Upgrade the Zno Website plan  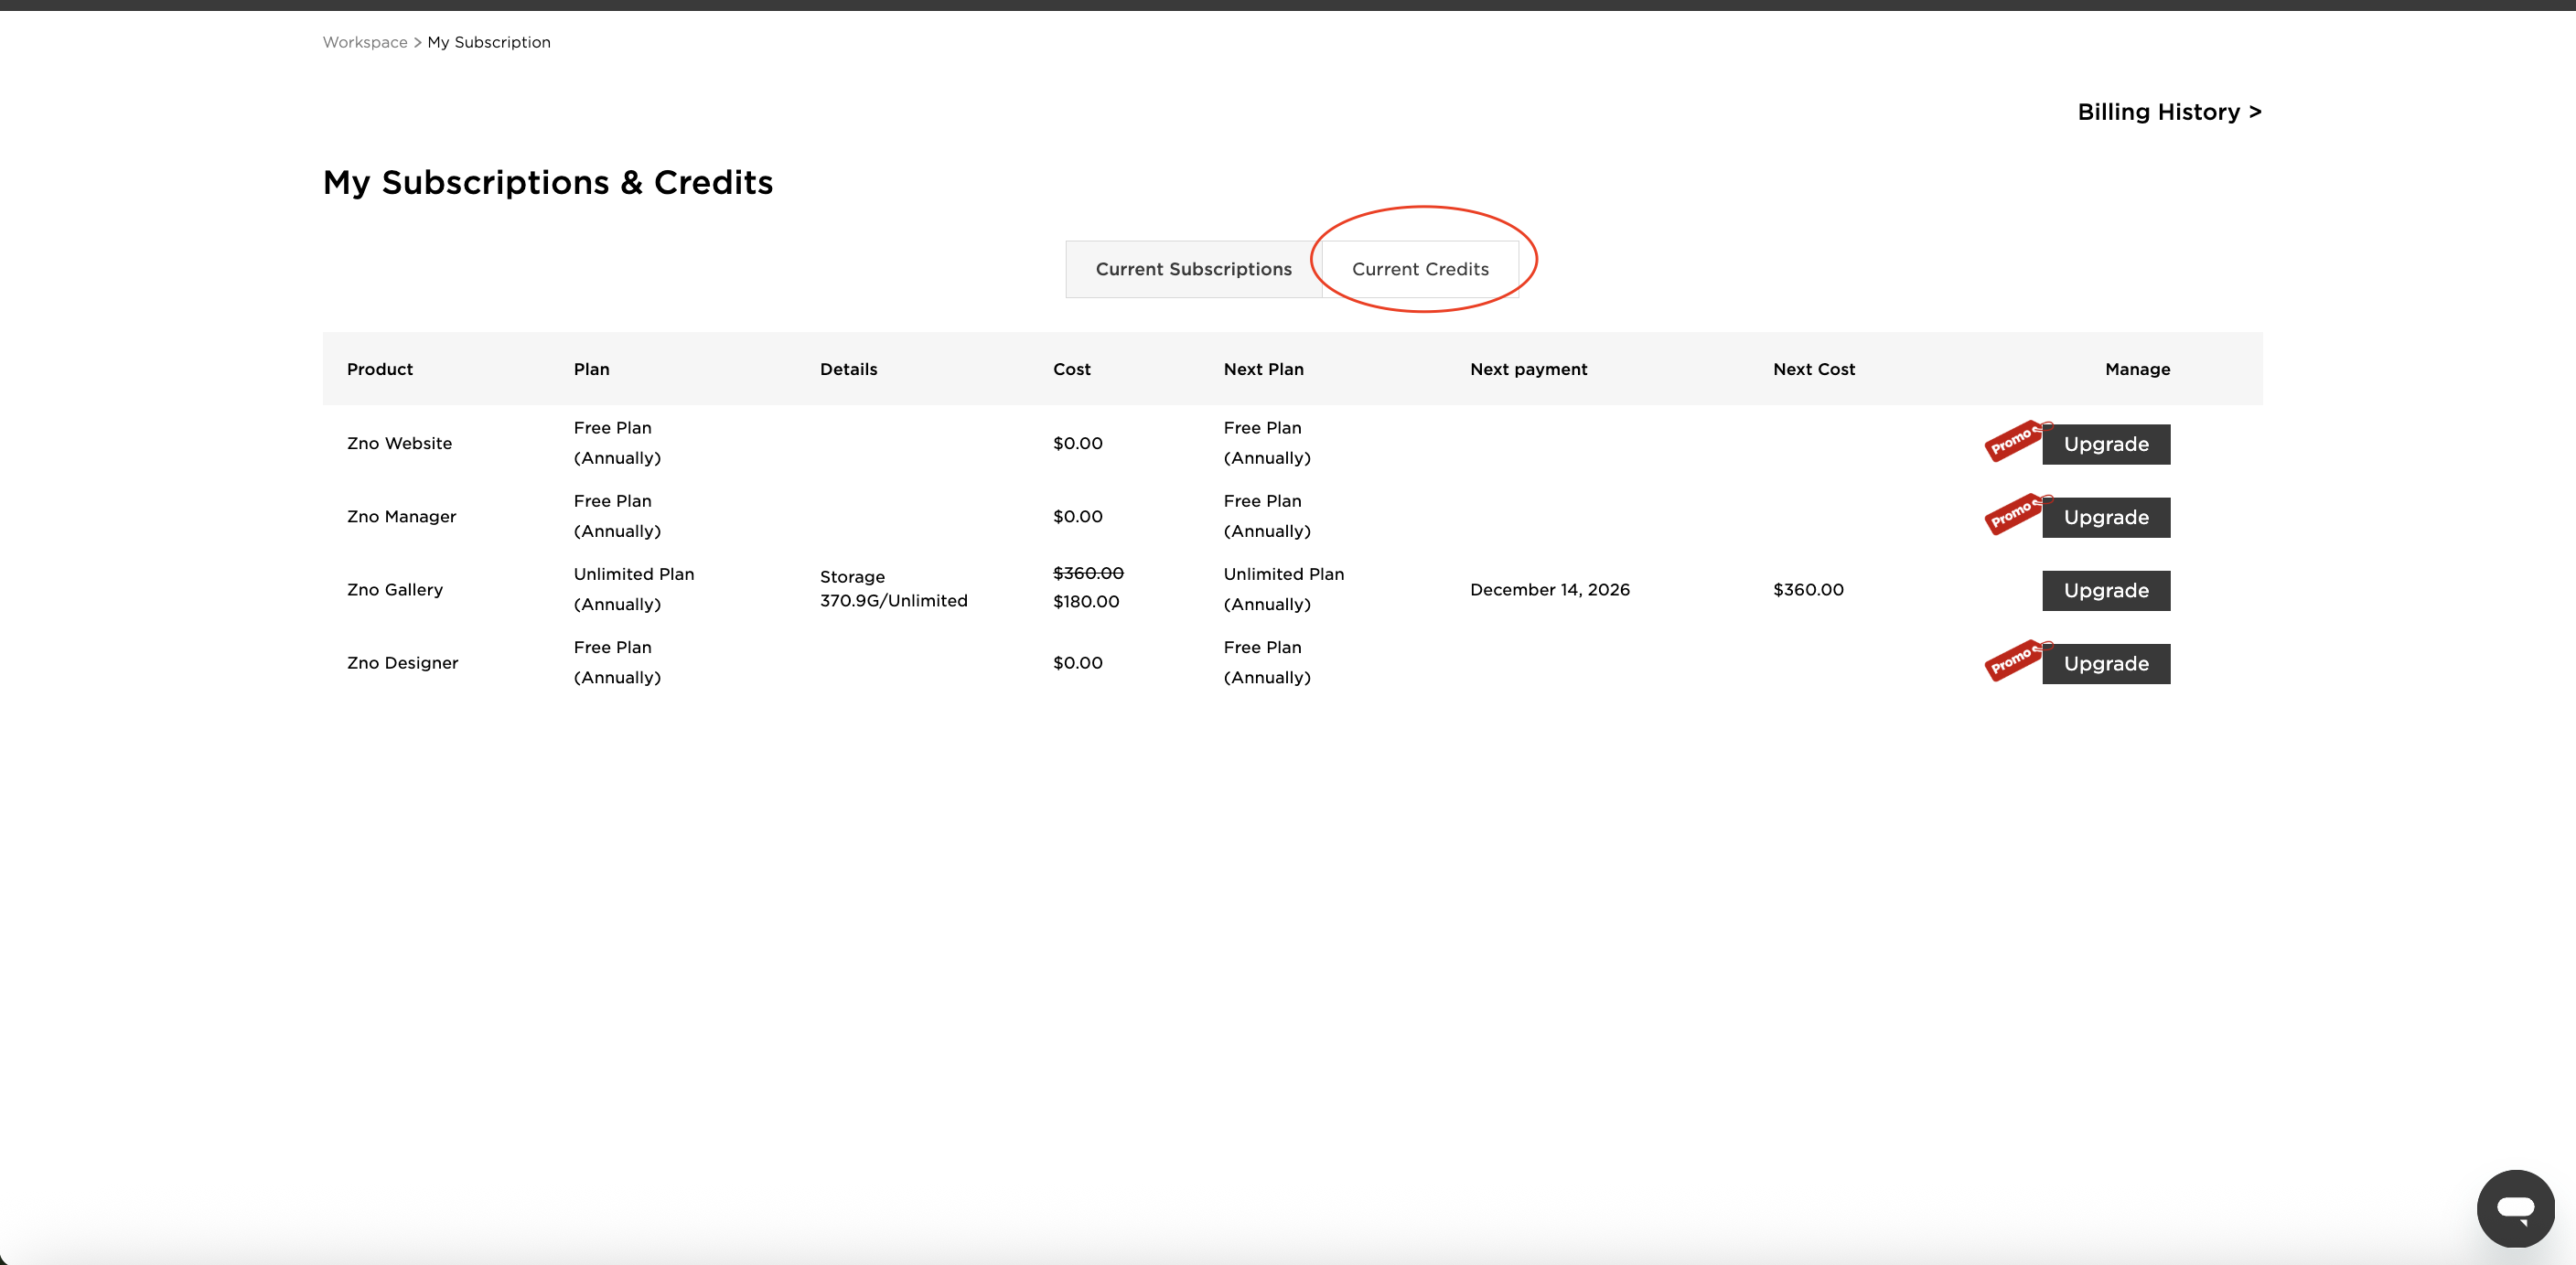click(x=2106, y=444)
